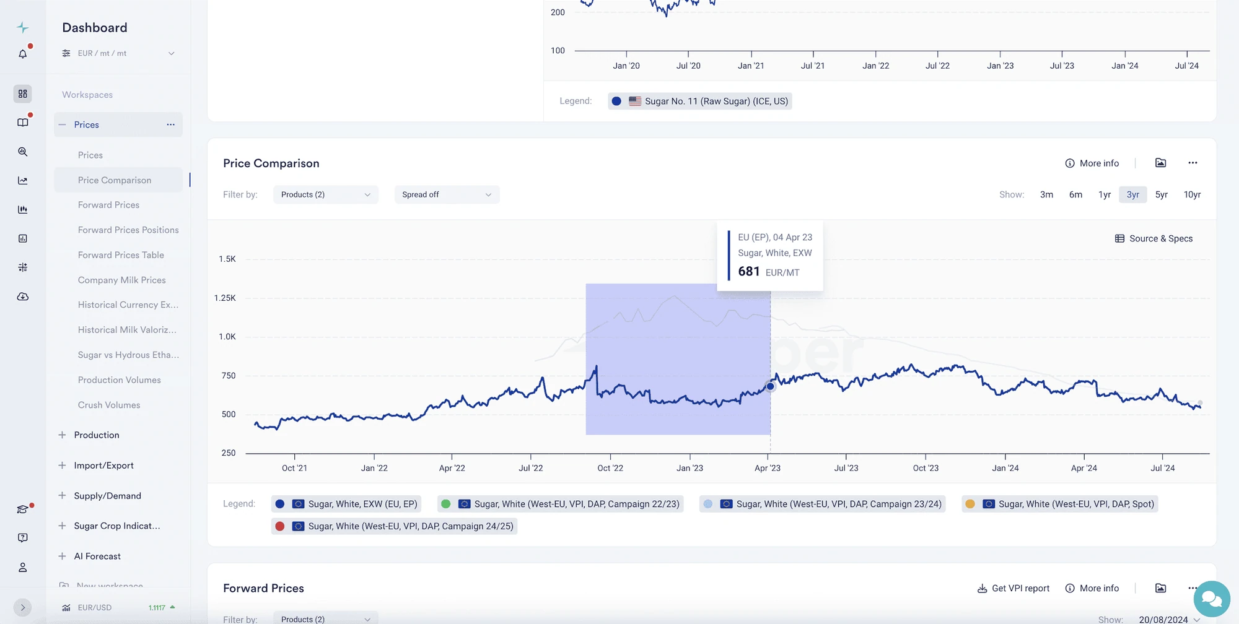1239x624 pixels.
Task: Toggle Sugar, White, EXW (EU, EP) series
Action: point(346,504)
